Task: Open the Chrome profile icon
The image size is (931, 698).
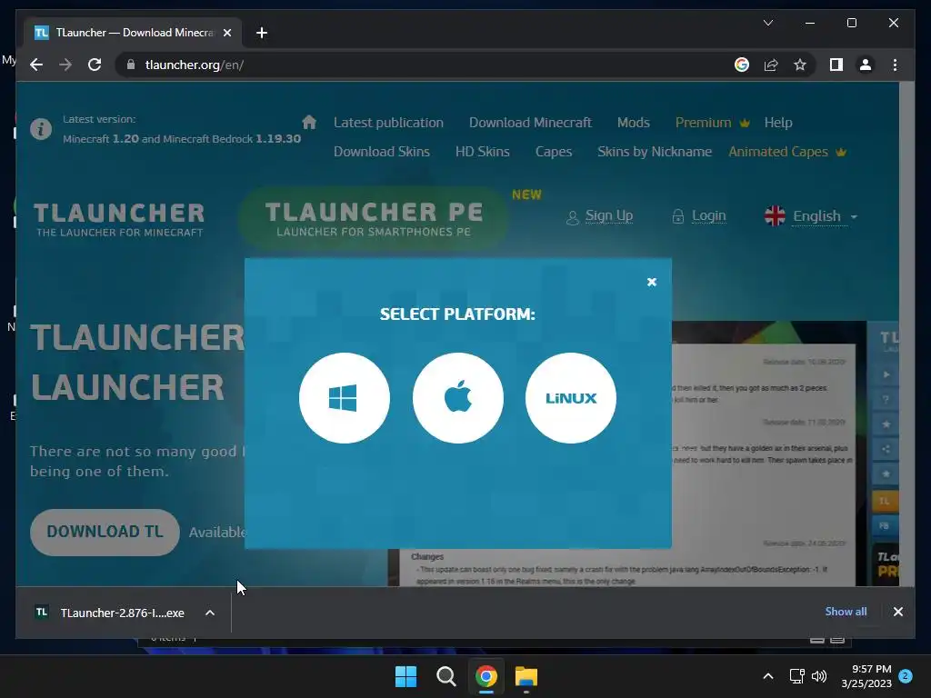Action: coord(866,65)
